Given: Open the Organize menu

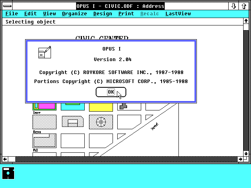Looking at the screenshot, I should (75, 14).
